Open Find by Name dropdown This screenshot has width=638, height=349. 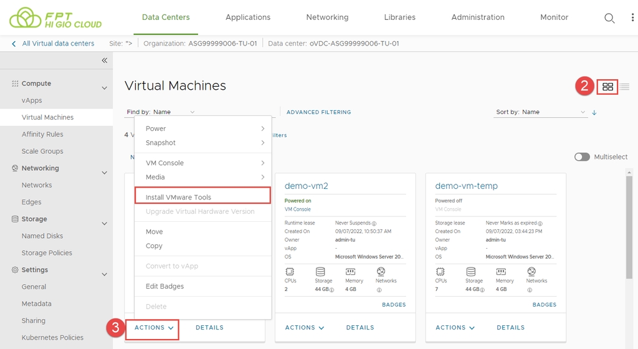point(161,112)
